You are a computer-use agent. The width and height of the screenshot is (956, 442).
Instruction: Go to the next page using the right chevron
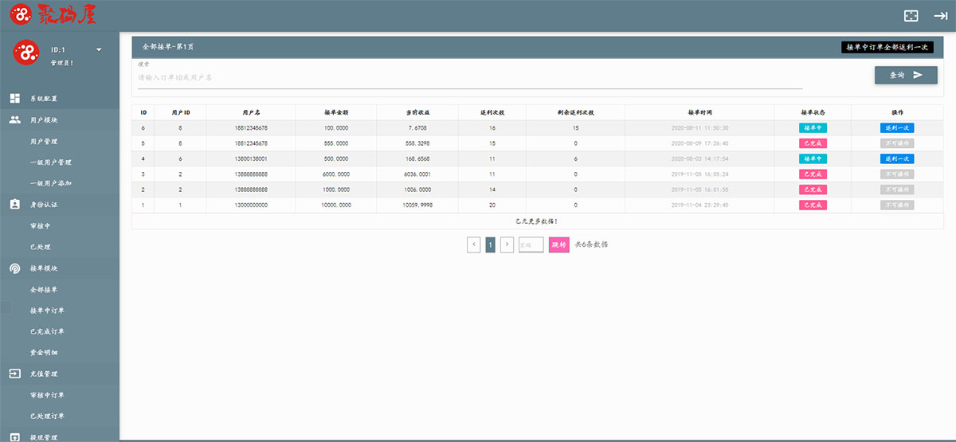(x=507, y=244)
